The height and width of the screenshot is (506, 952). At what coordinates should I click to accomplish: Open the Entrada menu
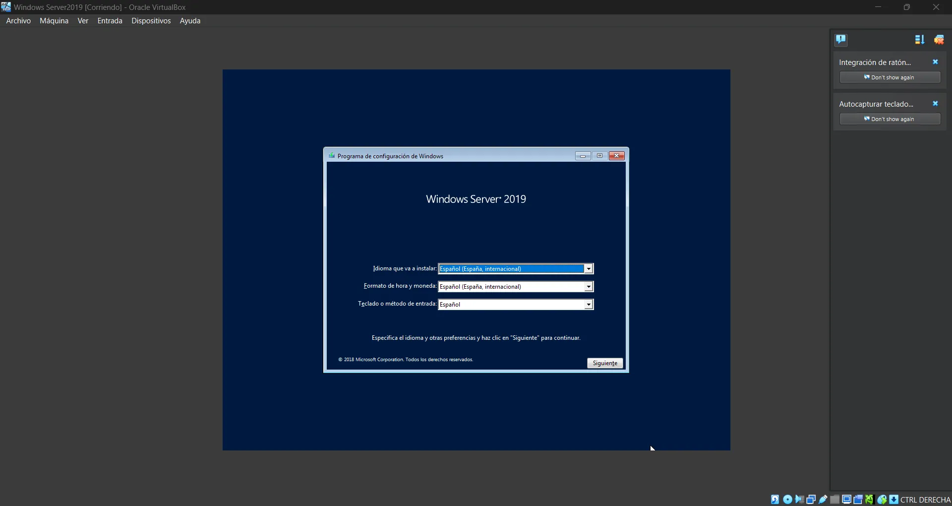110,21
